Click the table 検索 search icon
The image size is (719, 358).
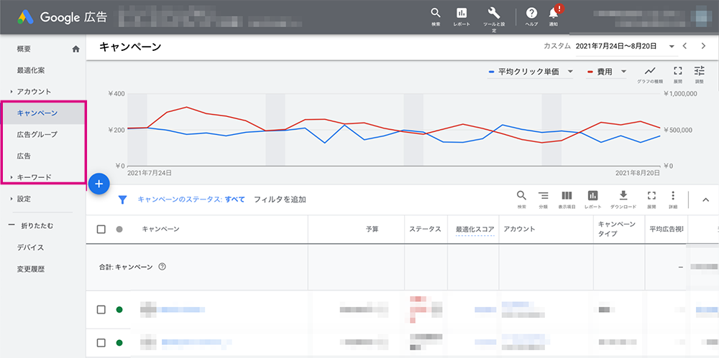pos(522,196)
